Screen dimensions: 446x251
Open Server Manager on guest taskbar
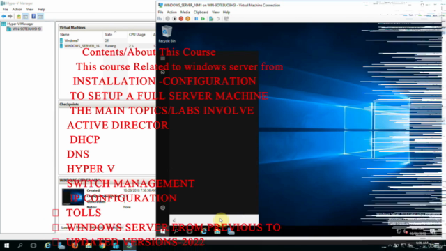(231, 231)
